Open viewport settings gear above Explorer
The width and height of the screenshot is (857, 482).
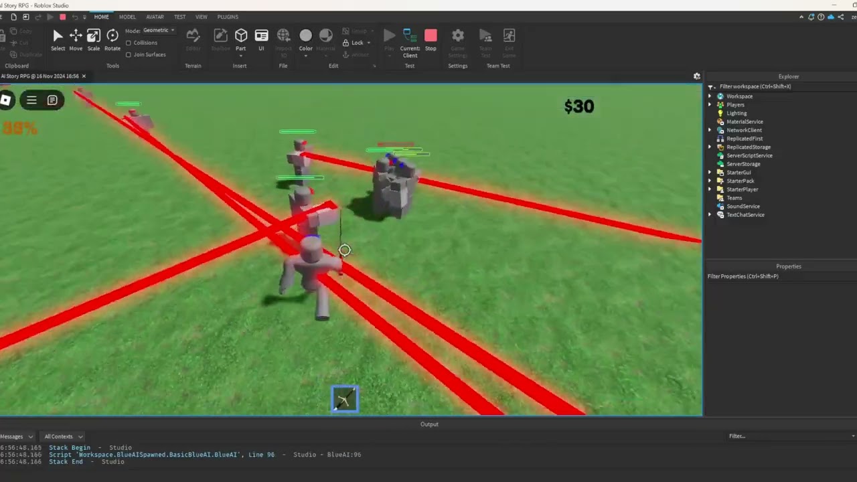pyautogui.click(x=696, y=76)
